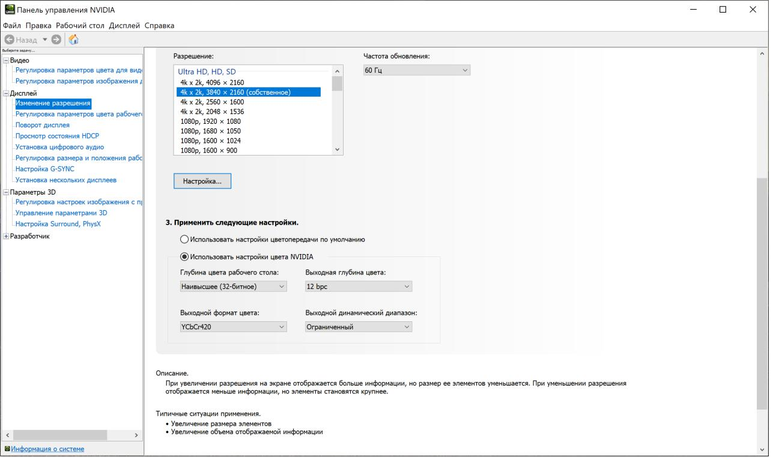Open the output color depth 12 bpc dropdown

[x=359, y=287]
